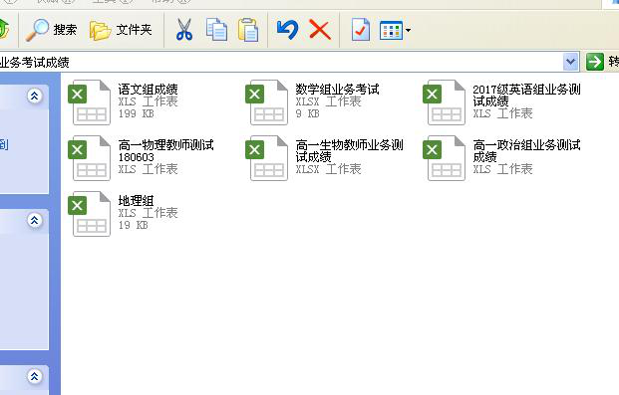Viewport: 619px width, 395px height.
Task: Collapse the top sidebar task panel
Action: [x=34, y=96]
